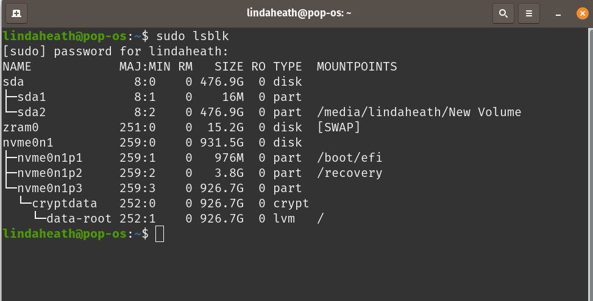Click the terminal cursor at the prompt
This screenshot has height=301, width=593.
pos(160,234)
